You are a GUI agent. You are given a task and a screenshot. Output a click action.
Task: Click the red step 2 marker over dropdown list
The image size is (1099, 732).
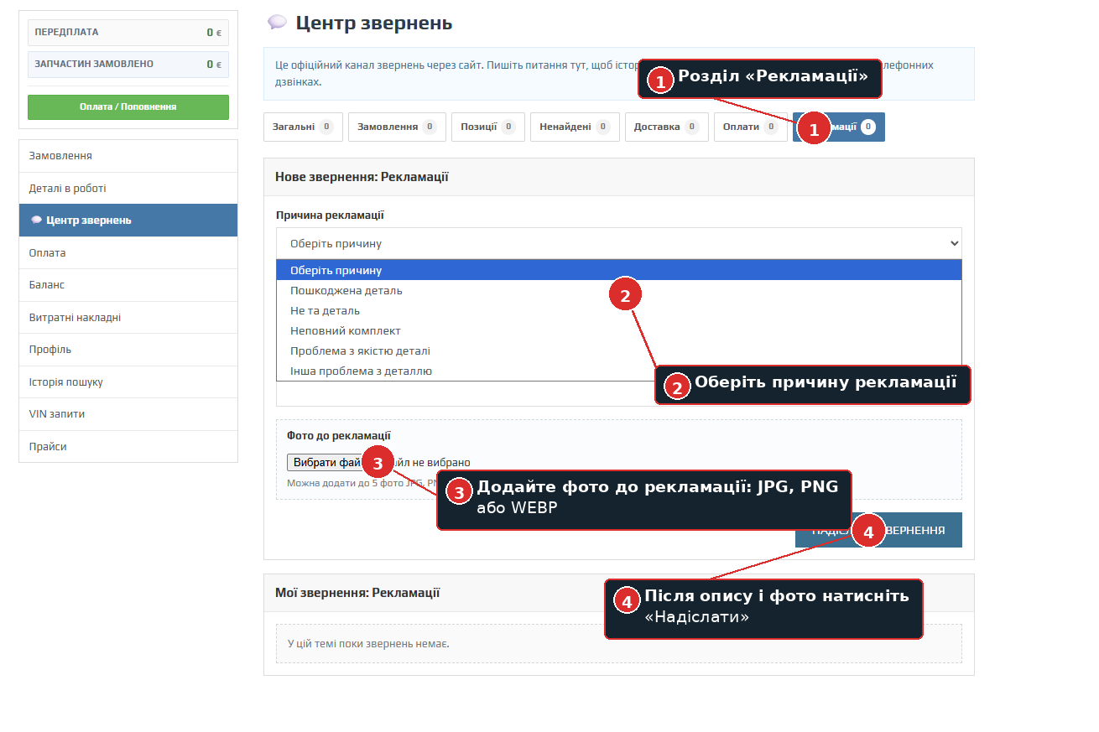(625, 294)
